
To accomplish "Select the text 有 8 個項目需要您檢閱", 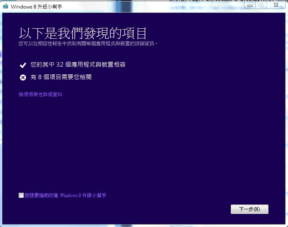I will click(x=61, y=77).
